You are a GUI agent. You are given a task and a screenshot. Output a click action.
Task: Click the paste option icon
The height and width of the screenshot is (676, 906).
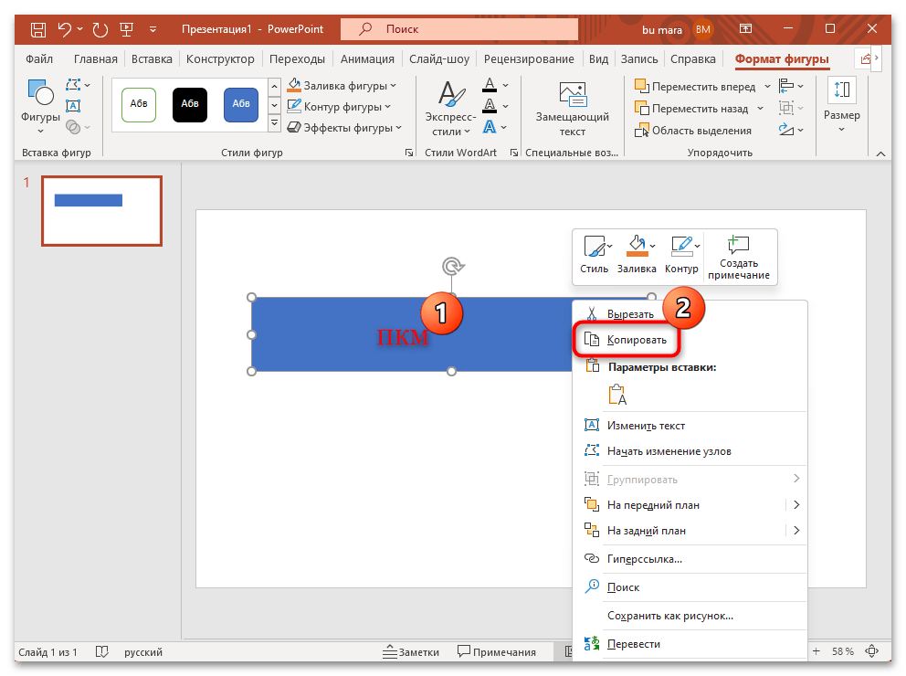(617, 394)
